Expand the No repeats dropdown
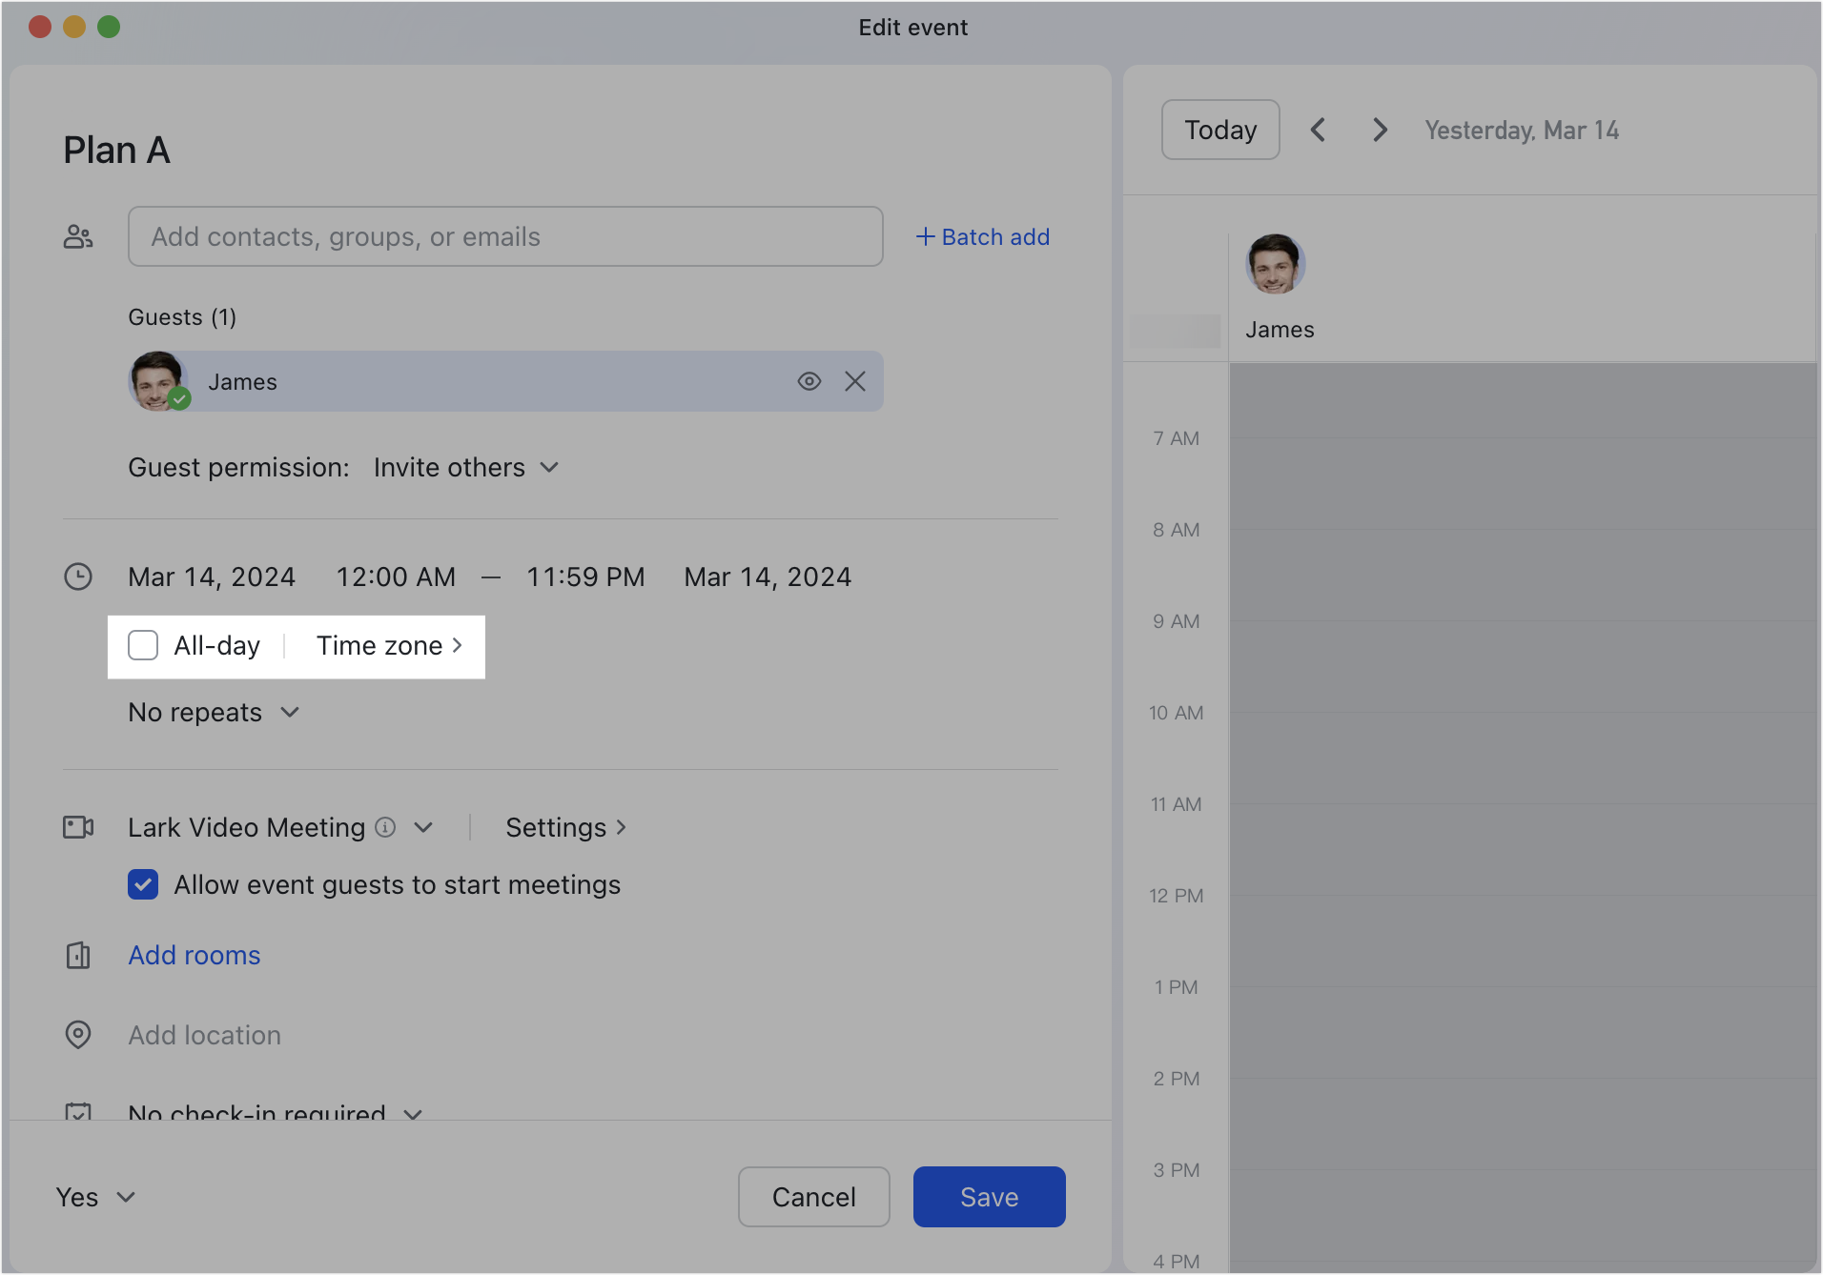 click(214, 712)
